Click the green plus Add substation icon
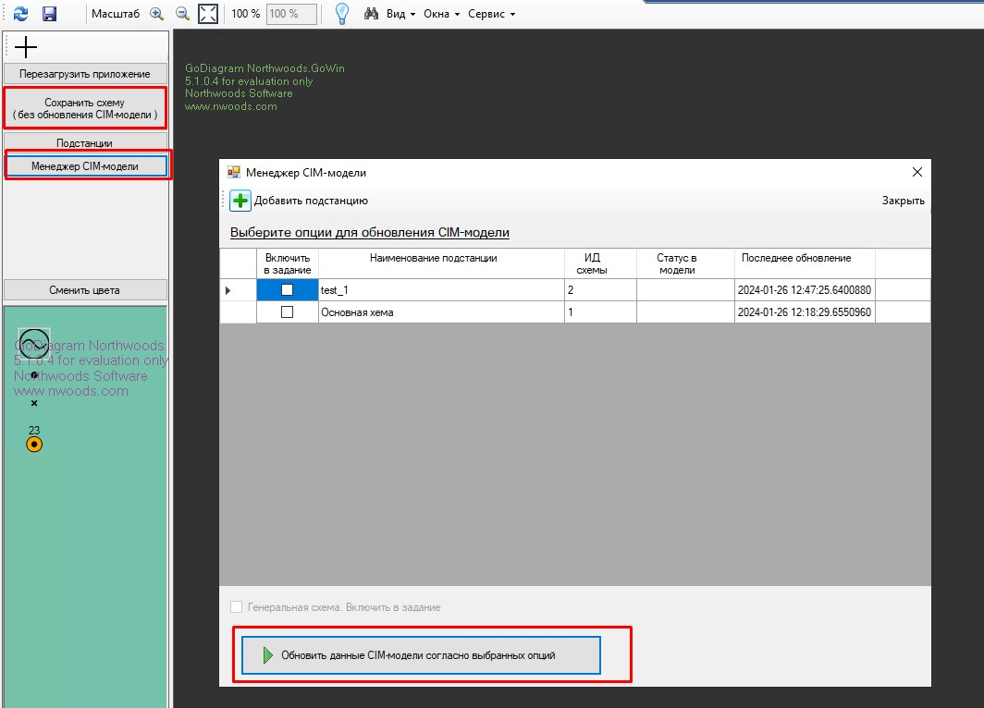 [x=240, y=201]
